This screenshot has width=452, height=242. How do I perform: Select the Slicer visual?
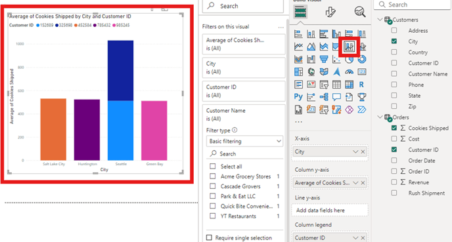point(324,85)
